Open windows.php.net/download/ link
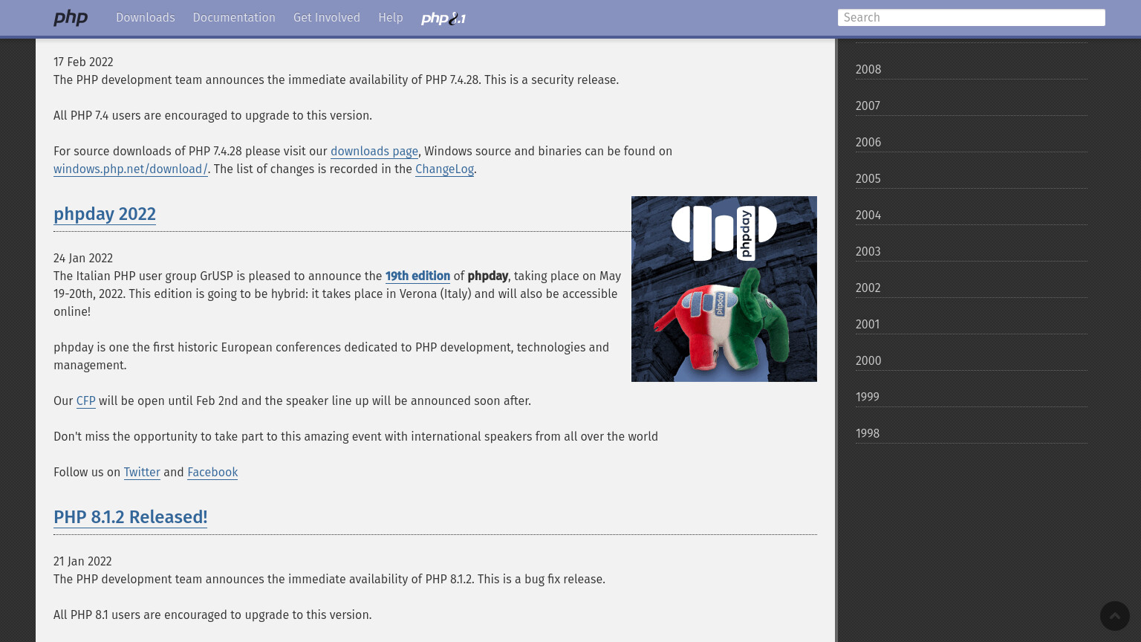This screenshot has height=642, width=1141. coord(131,169)
